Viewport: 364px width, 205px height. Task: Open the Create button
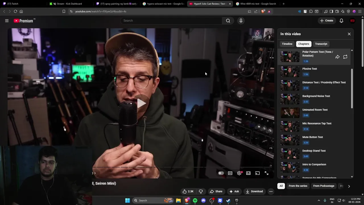click(x=326, y=20)
